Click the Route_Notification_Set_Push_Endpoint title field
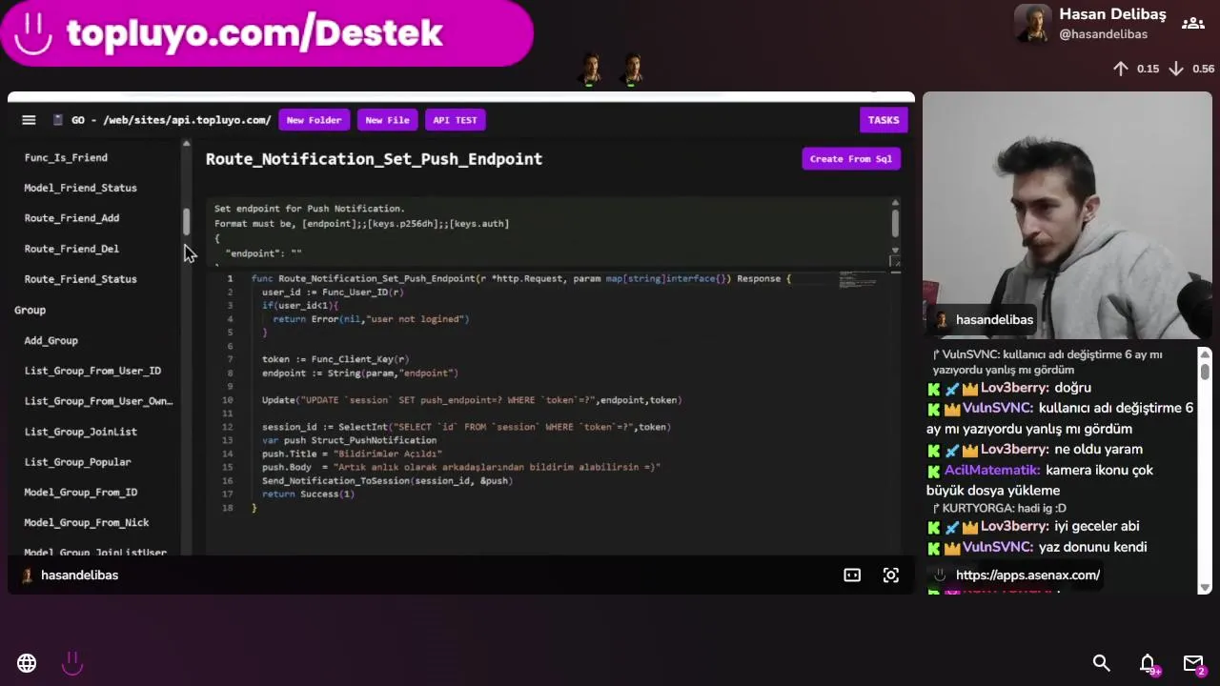The height and width of the screenshot is (686, 1220). click(x=374, y=159)
